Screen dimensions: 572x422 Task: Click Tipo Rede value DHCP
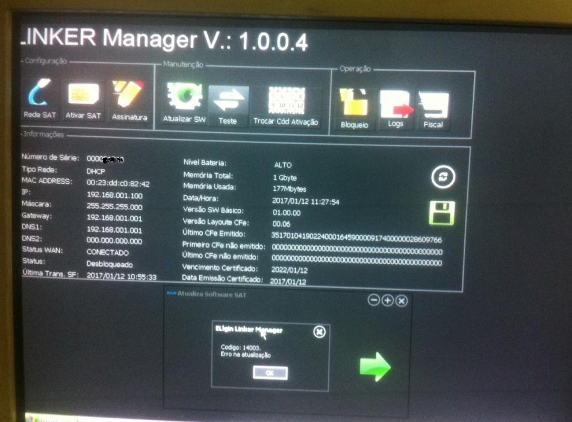[96, 171]
